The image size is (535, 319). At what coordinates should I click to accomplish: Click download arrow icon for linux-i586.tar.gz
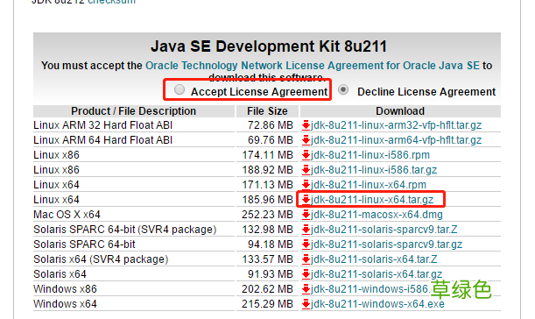point(306,170)
